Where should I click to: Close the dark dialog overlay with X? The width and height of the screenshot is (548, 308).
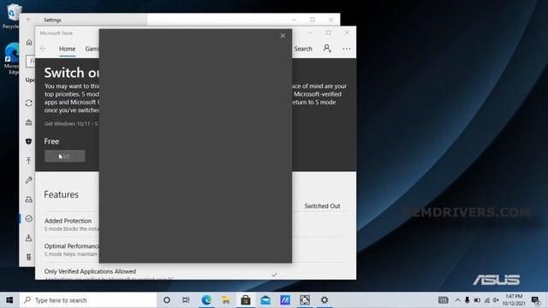(x=283, y=36)
